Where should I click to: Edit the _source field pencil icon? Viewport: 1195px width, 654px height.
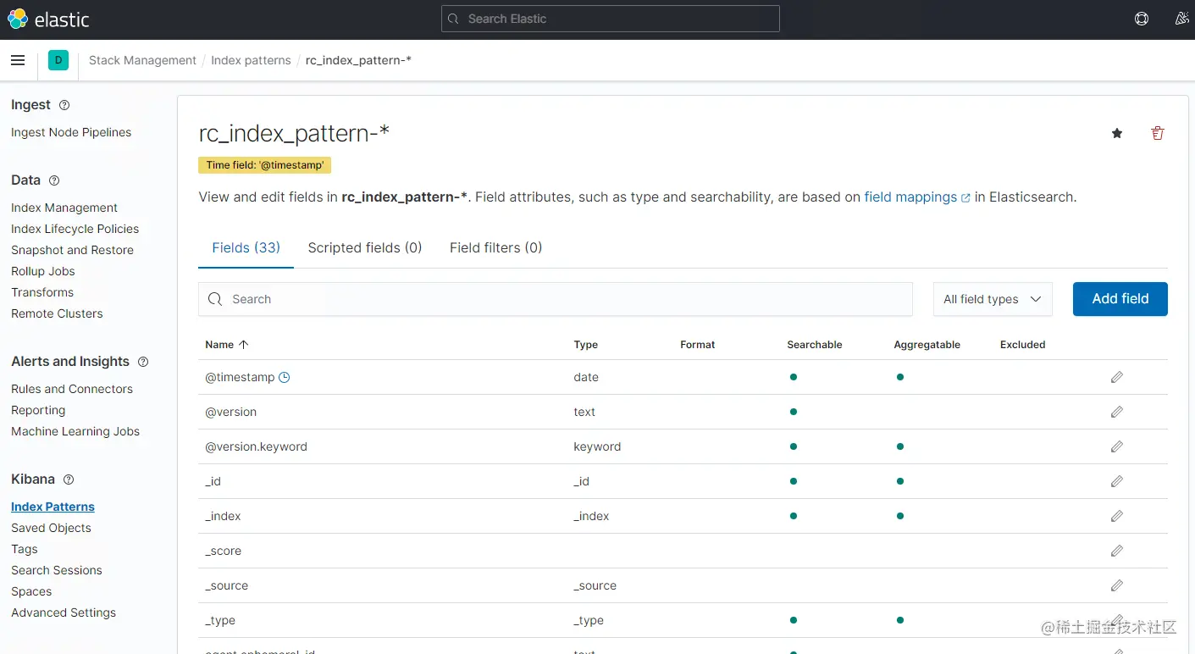[x=1117, y=585]
